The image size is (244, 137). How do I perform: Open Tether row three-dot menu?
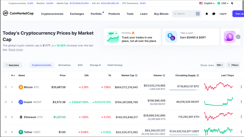[241, 132]
